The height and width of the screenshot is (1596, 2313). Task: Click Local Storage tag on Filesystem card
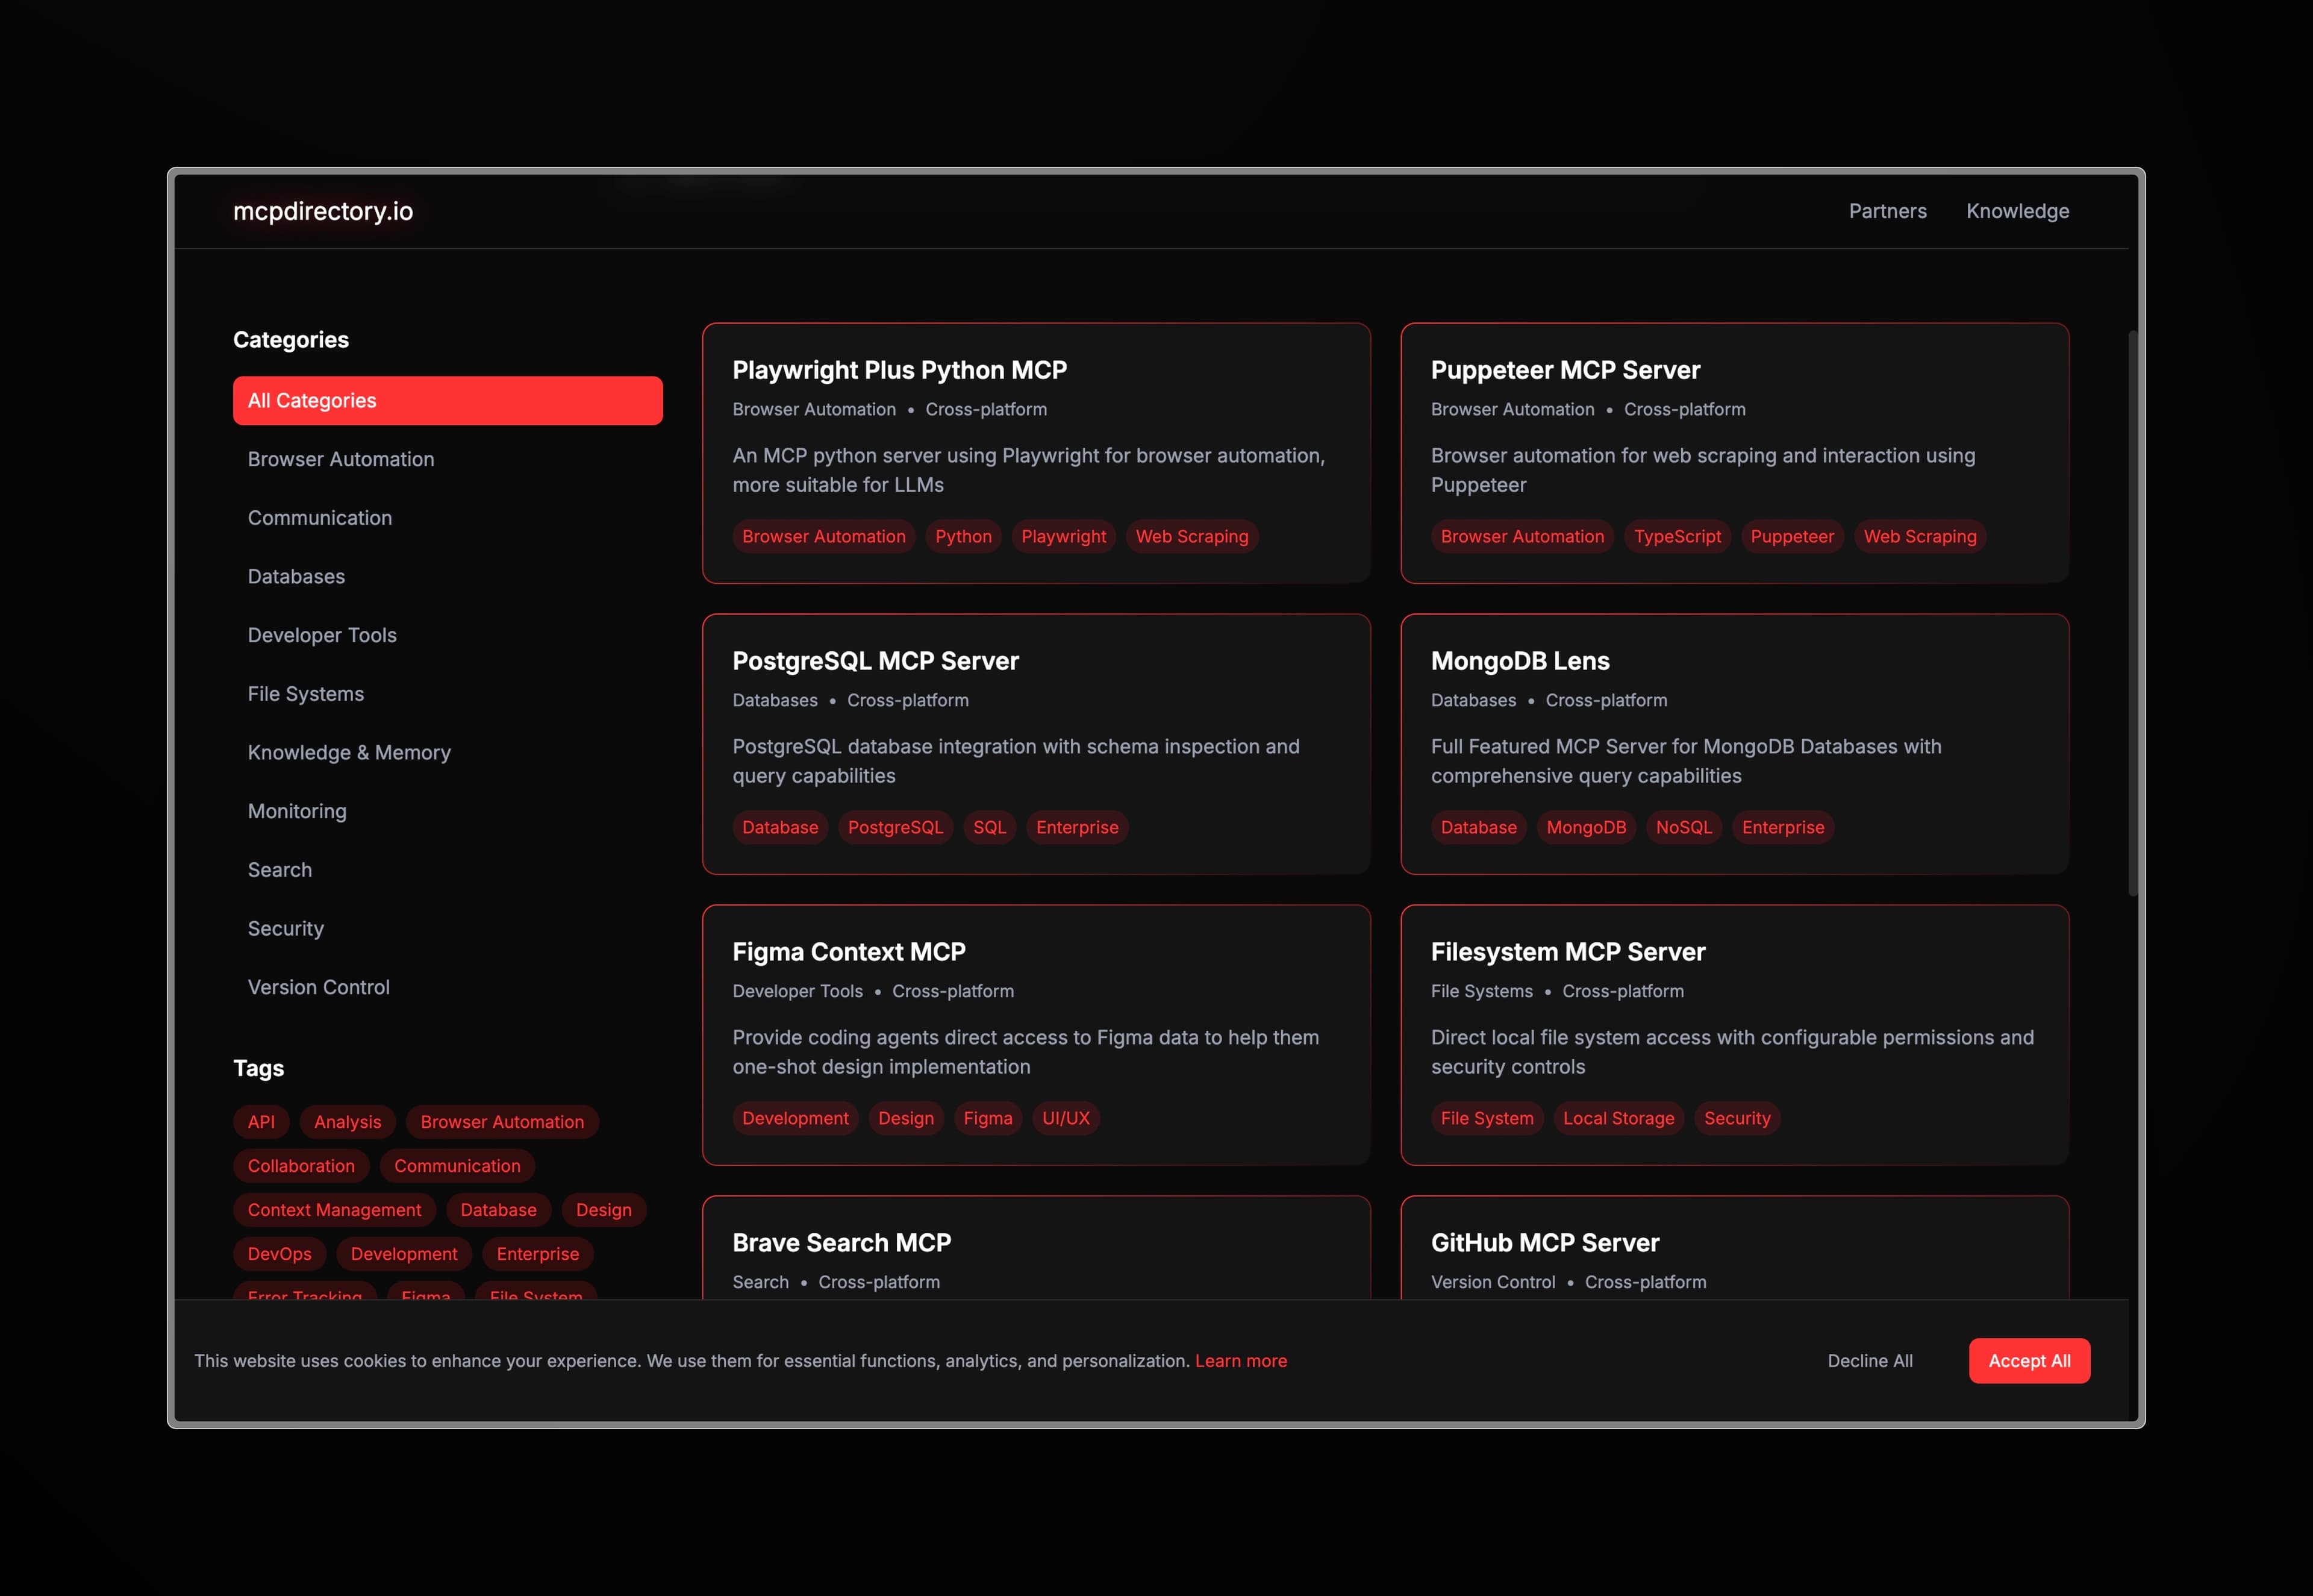click(1618, 1119)
